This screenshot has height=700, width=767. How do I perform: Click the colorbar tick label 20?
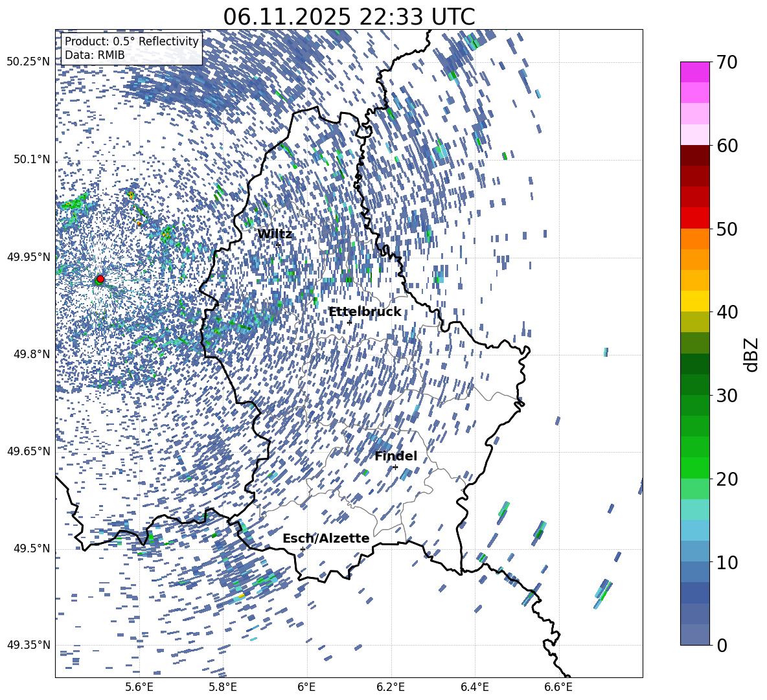[727, 479]
